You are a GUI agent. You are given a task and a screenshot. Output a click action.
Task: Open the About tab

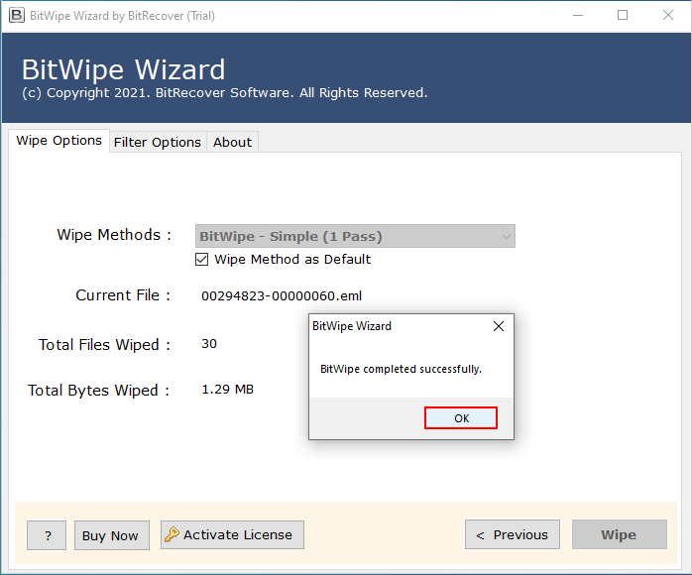[232, 142]
